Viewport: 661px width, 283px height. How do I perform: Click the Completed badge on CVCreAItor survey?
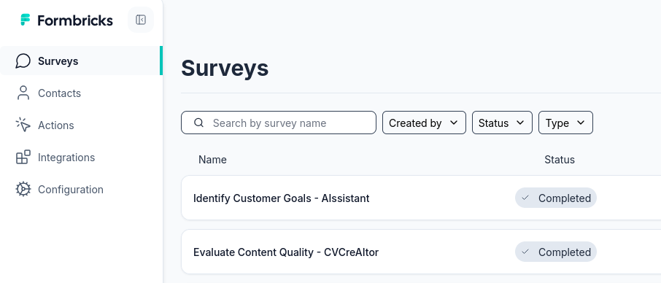556,252
